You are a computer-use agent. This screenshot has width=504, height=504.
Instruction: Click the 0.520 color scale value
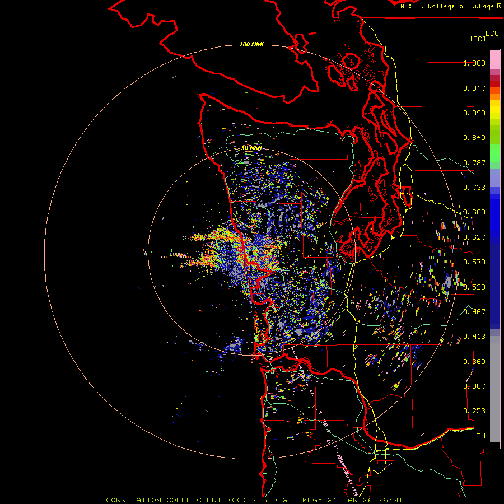(474, 287)
